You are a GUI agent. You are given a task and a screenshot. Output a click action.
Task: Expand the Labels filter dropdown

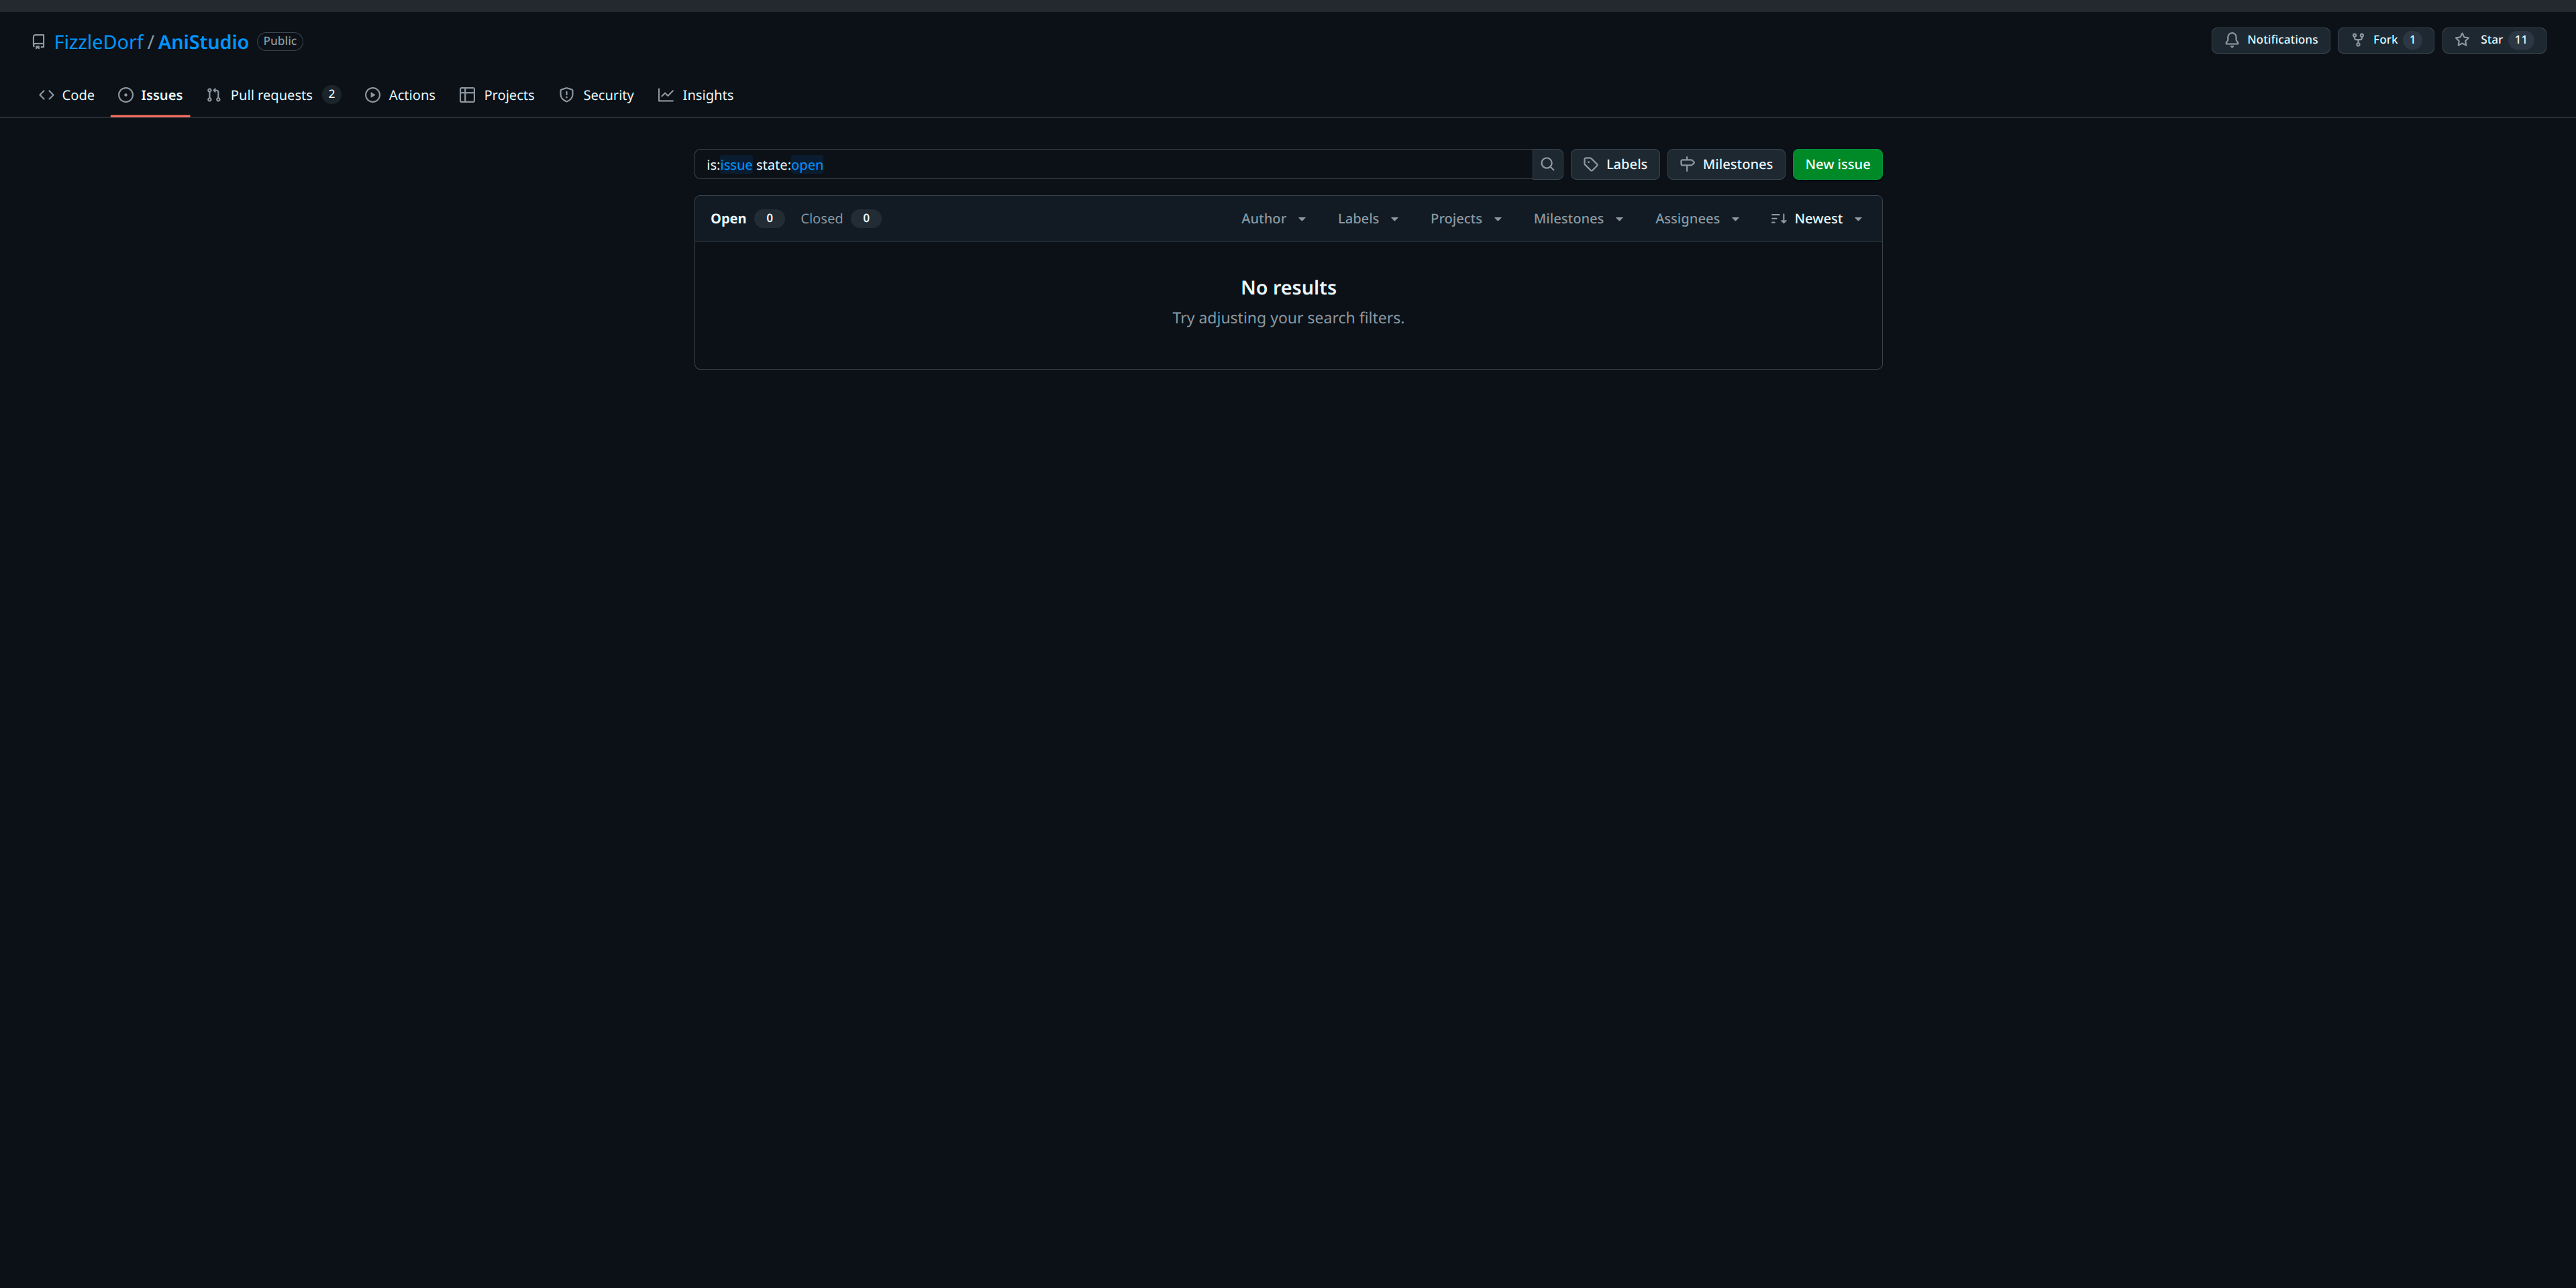click(1368, 219)
